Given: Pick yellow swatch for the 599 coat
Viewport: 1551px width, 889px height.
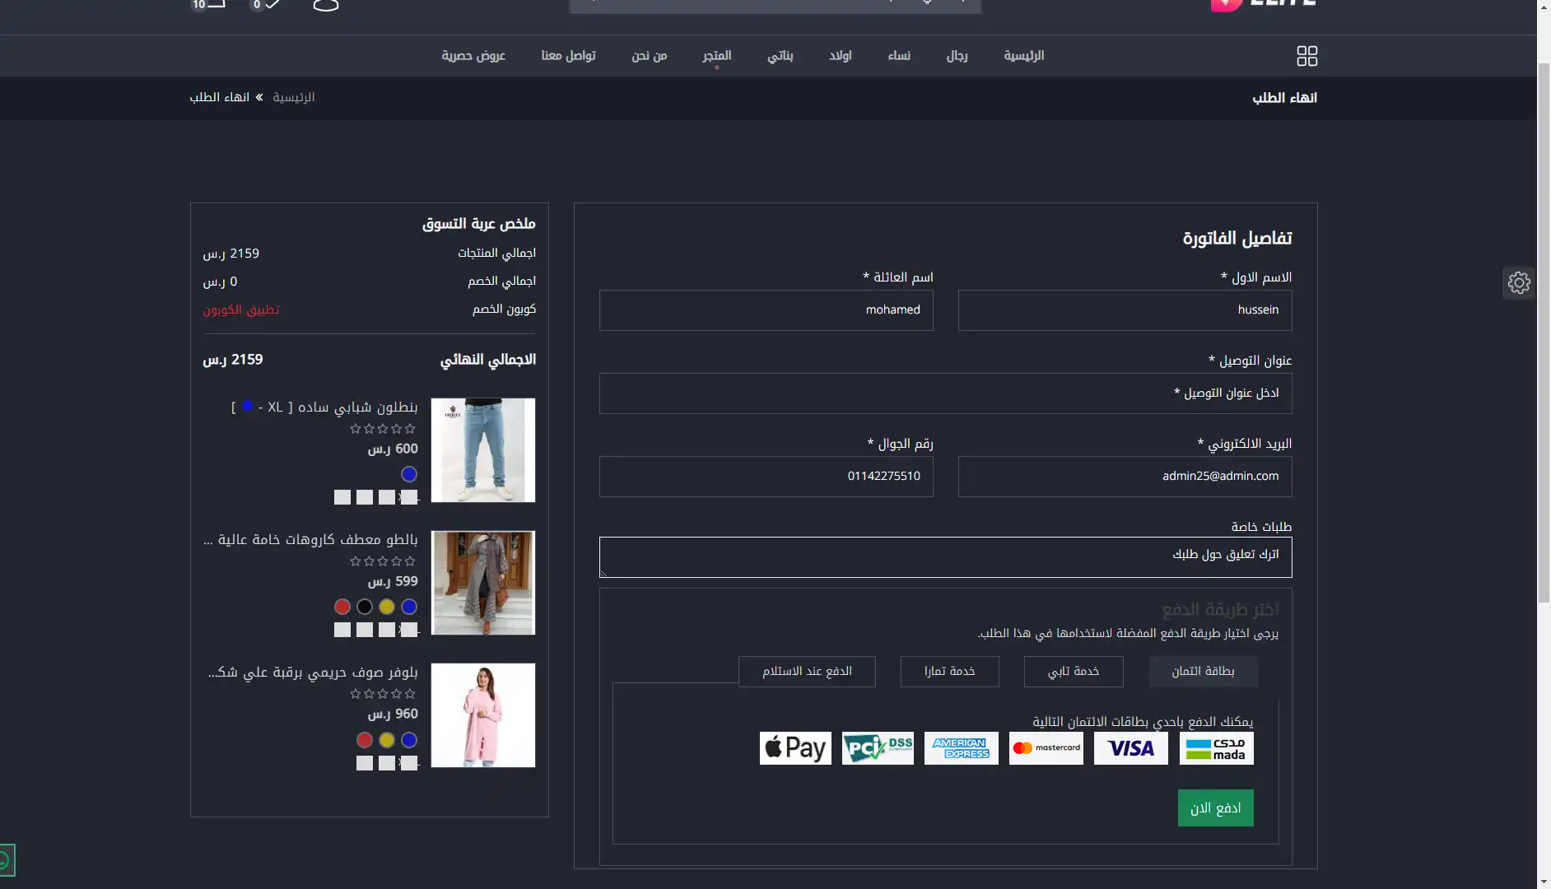Looking at the screenshot, I should coord(387,607).
